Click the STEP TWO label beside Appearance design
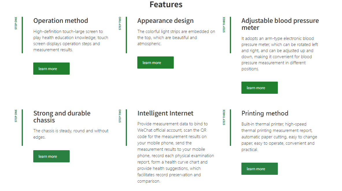Screen dimensions: 342x191 (x=120, y=23)
